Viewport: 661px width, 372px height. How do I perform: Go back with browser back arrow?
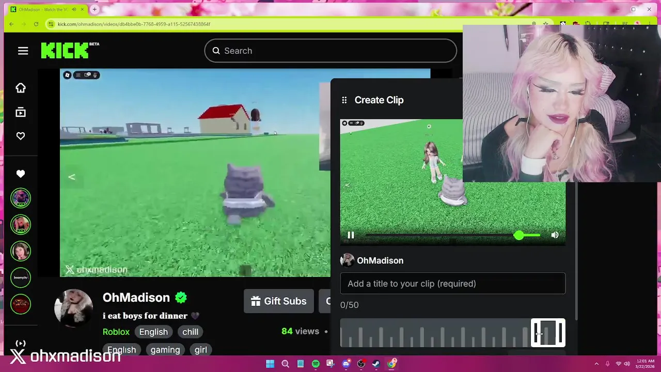pos(11,24)
